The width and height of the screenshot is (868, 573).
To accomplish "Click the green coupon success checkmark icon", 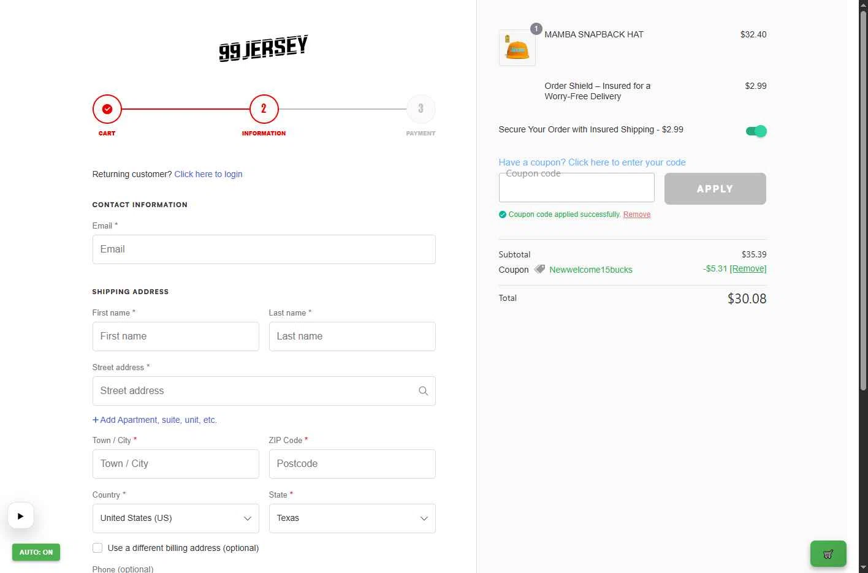I will [x=503, y=214].
